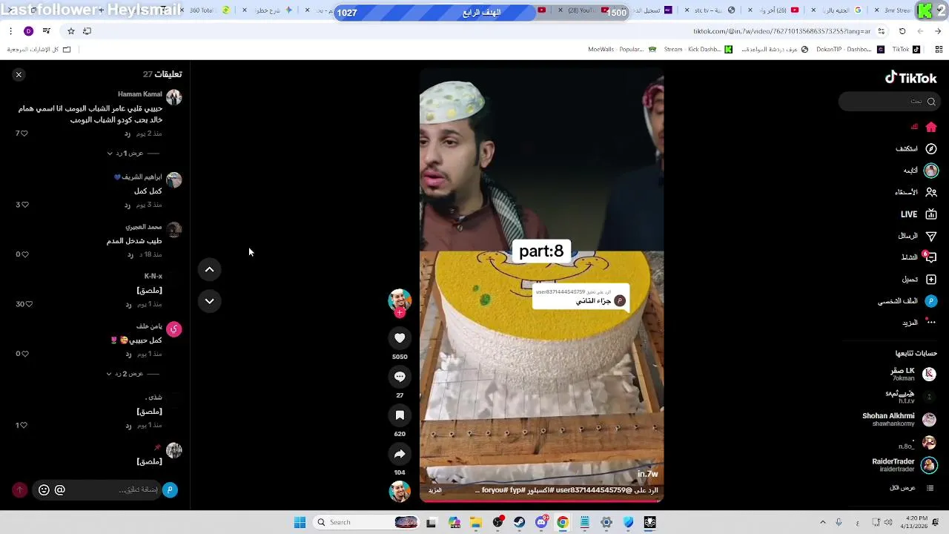Open the LIVE sidebar item
Image resolution: width=949 pixels, height=534 pixels.
(919, 214)
